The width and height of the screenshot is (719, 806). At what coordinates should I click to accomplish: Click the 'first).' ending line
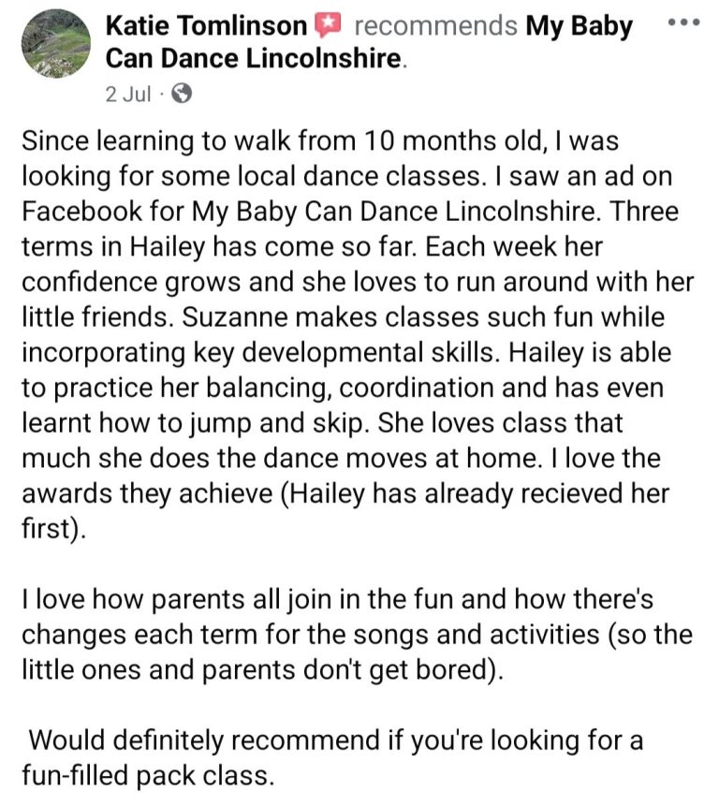pos(53,528)
